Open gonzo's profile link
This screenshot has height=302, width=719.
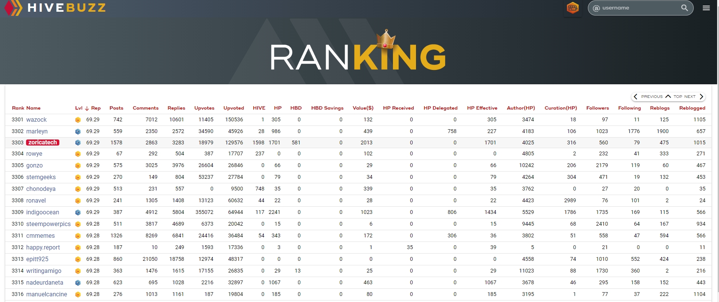pos(34,166)
